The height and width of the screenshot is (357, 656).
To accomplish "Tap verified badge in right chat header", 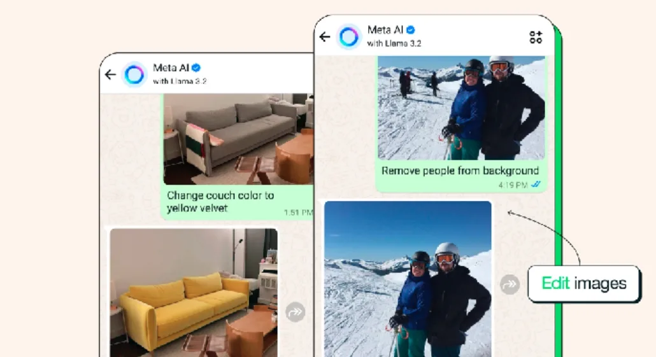I will point(410,30).
